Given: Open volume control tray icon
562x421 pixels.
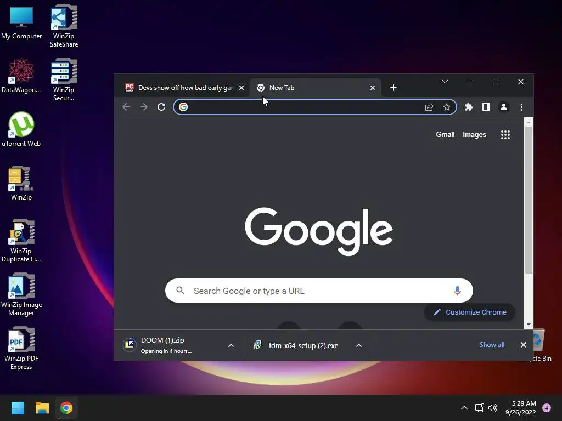Looking at the screenshot, I should [x=493, y=408].
